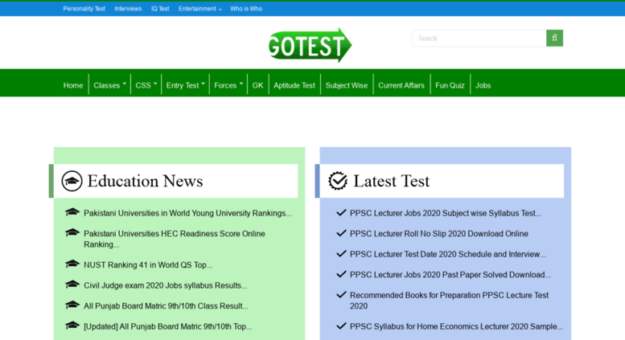Open Interviews link in top bar
The width and height of the screenshot is (625, 340).
click(128, 9)
